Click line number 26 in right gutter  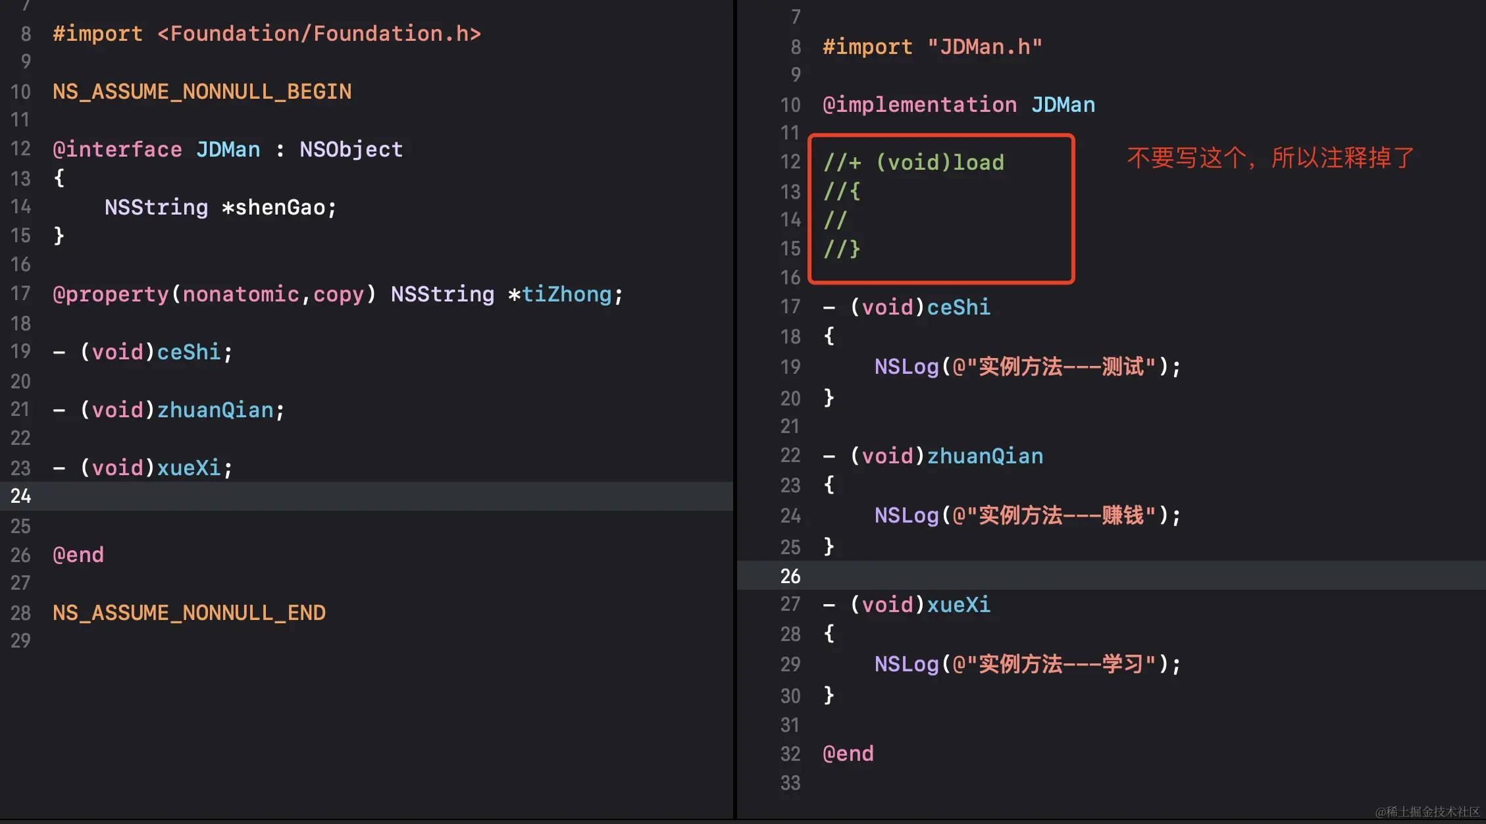tap(790, 576)
